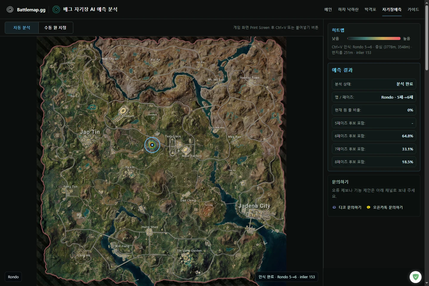Click the Fong Tun label on the map
The height and width of the screenshot is (286, 429).
point(70,187)
